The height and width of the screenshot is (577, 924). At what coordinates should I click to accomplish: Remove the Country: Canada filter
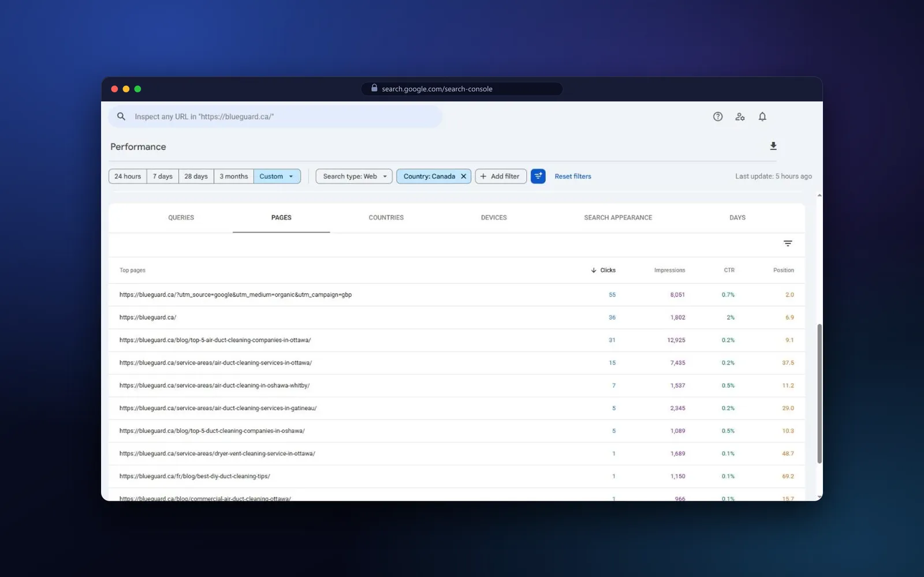click(x=463, y=177)
